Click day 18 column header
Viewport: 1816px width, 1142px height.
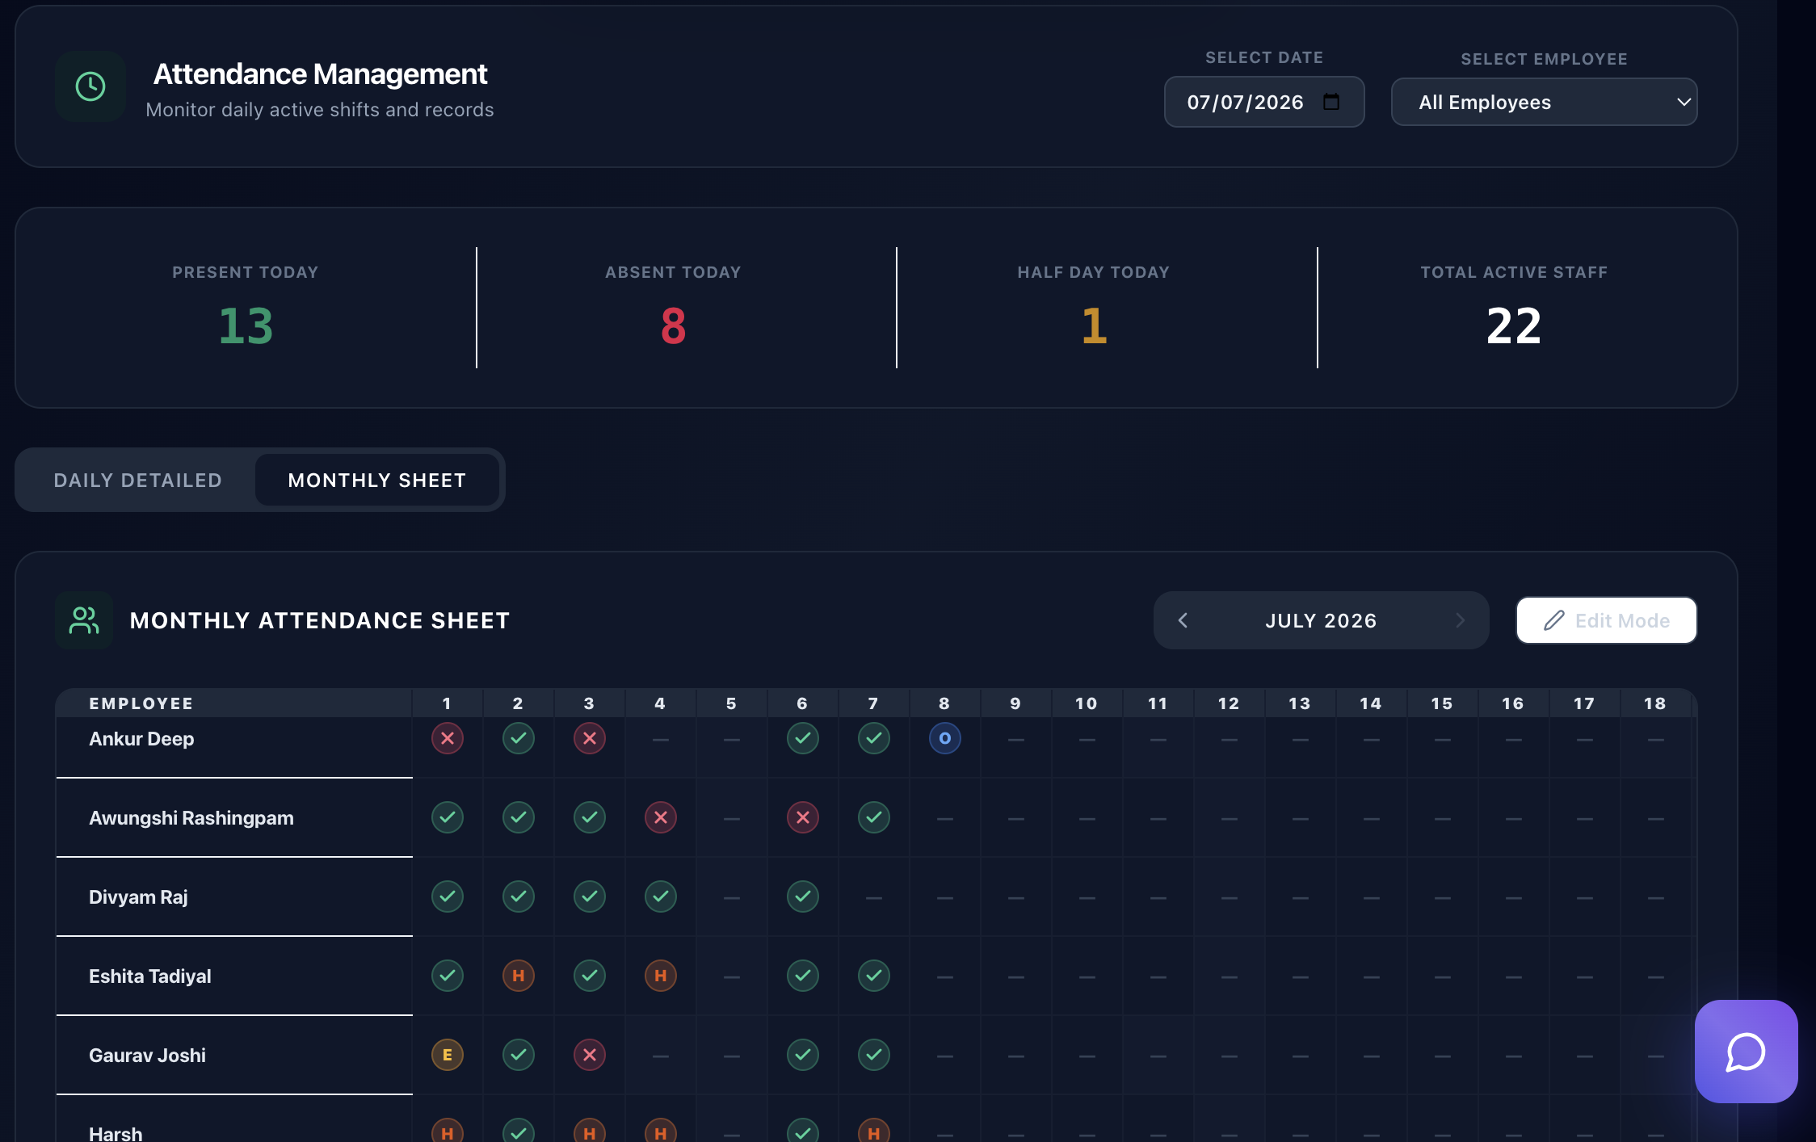(1655, 703)
